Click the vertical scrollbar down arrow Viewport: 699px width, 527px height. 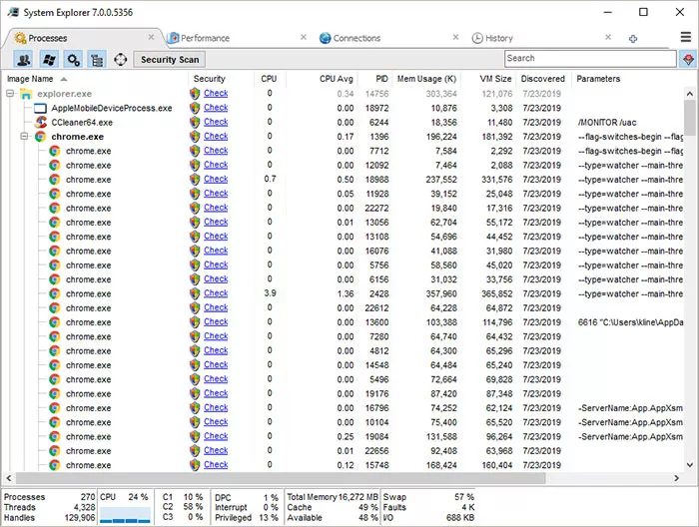click(690, 465)
